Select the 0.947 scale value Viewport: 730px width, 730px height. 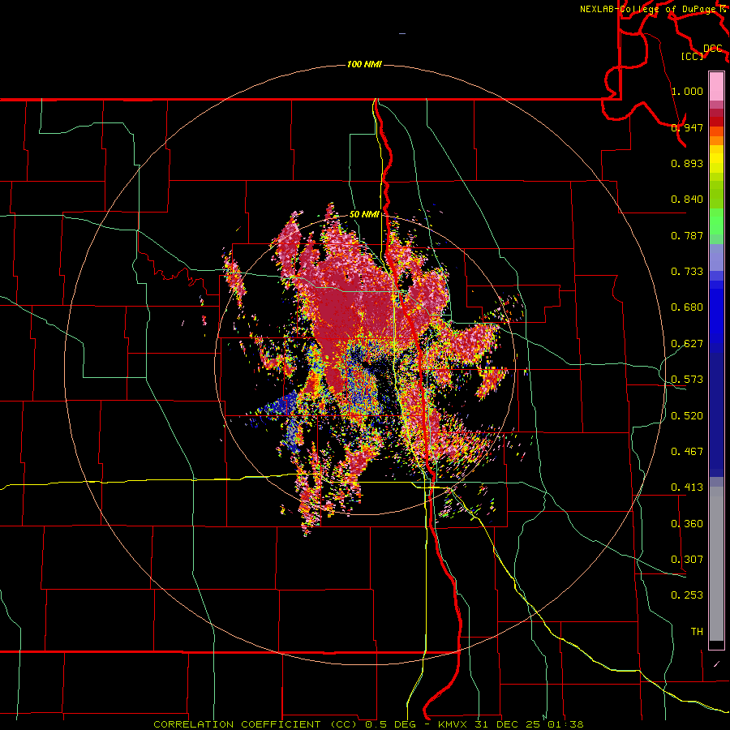click(687, 127)
